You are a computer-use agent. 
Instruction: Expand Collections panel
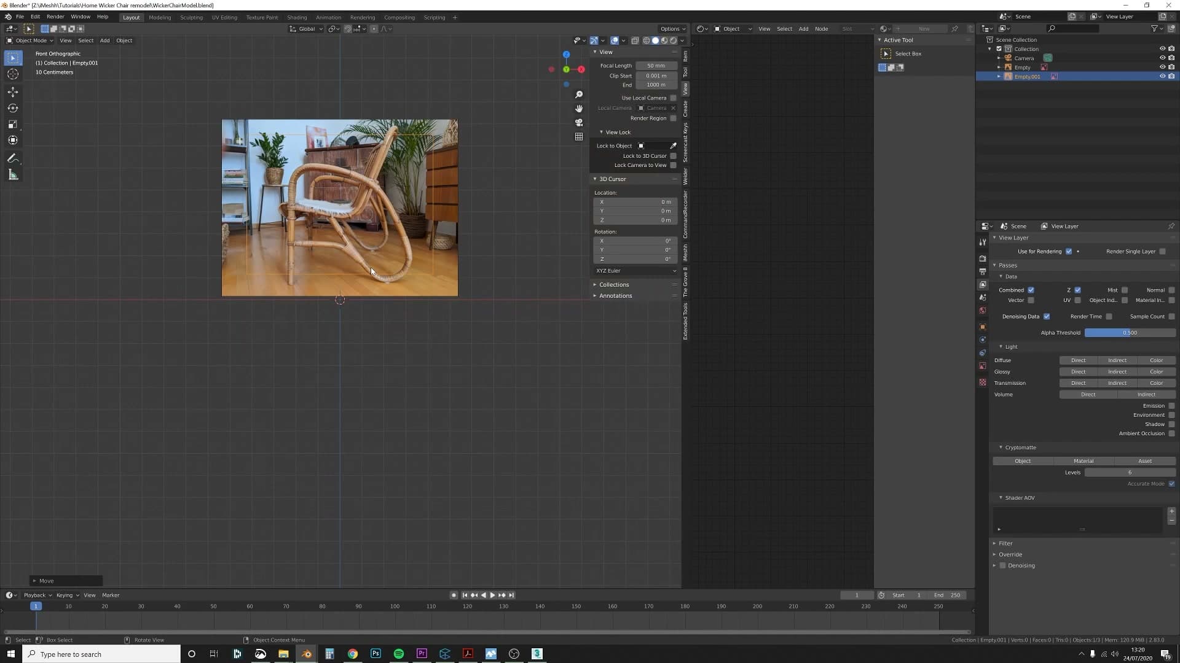click(x=613, y=285)
